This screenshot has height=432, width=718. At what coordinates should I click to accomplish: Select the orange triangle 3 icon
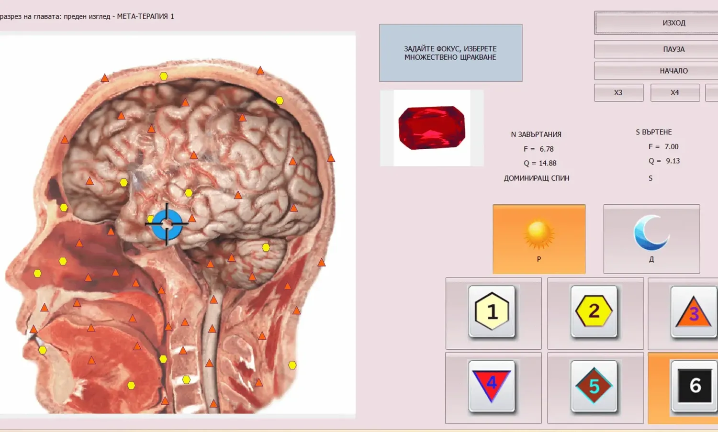point(694,312)
